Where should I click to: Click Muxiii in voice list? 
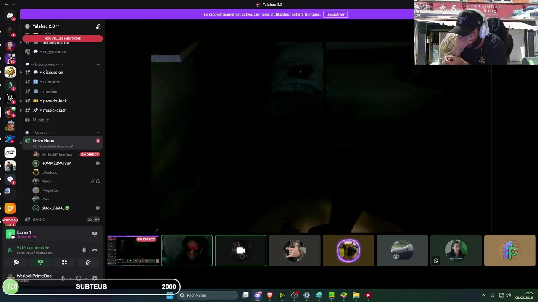(46, 181)
